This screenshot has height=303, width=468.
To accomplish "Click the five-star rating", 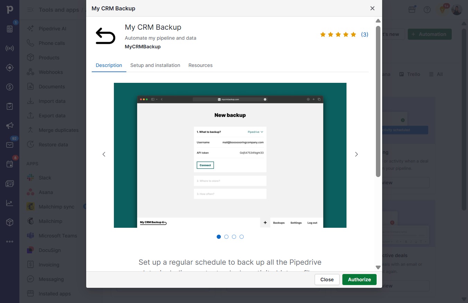I will (338, 35).
